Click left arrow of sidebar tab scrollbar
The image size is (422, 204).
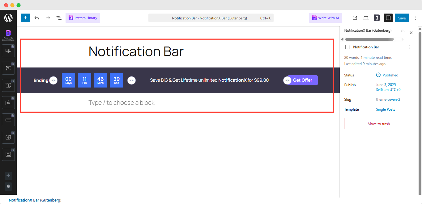342,39
